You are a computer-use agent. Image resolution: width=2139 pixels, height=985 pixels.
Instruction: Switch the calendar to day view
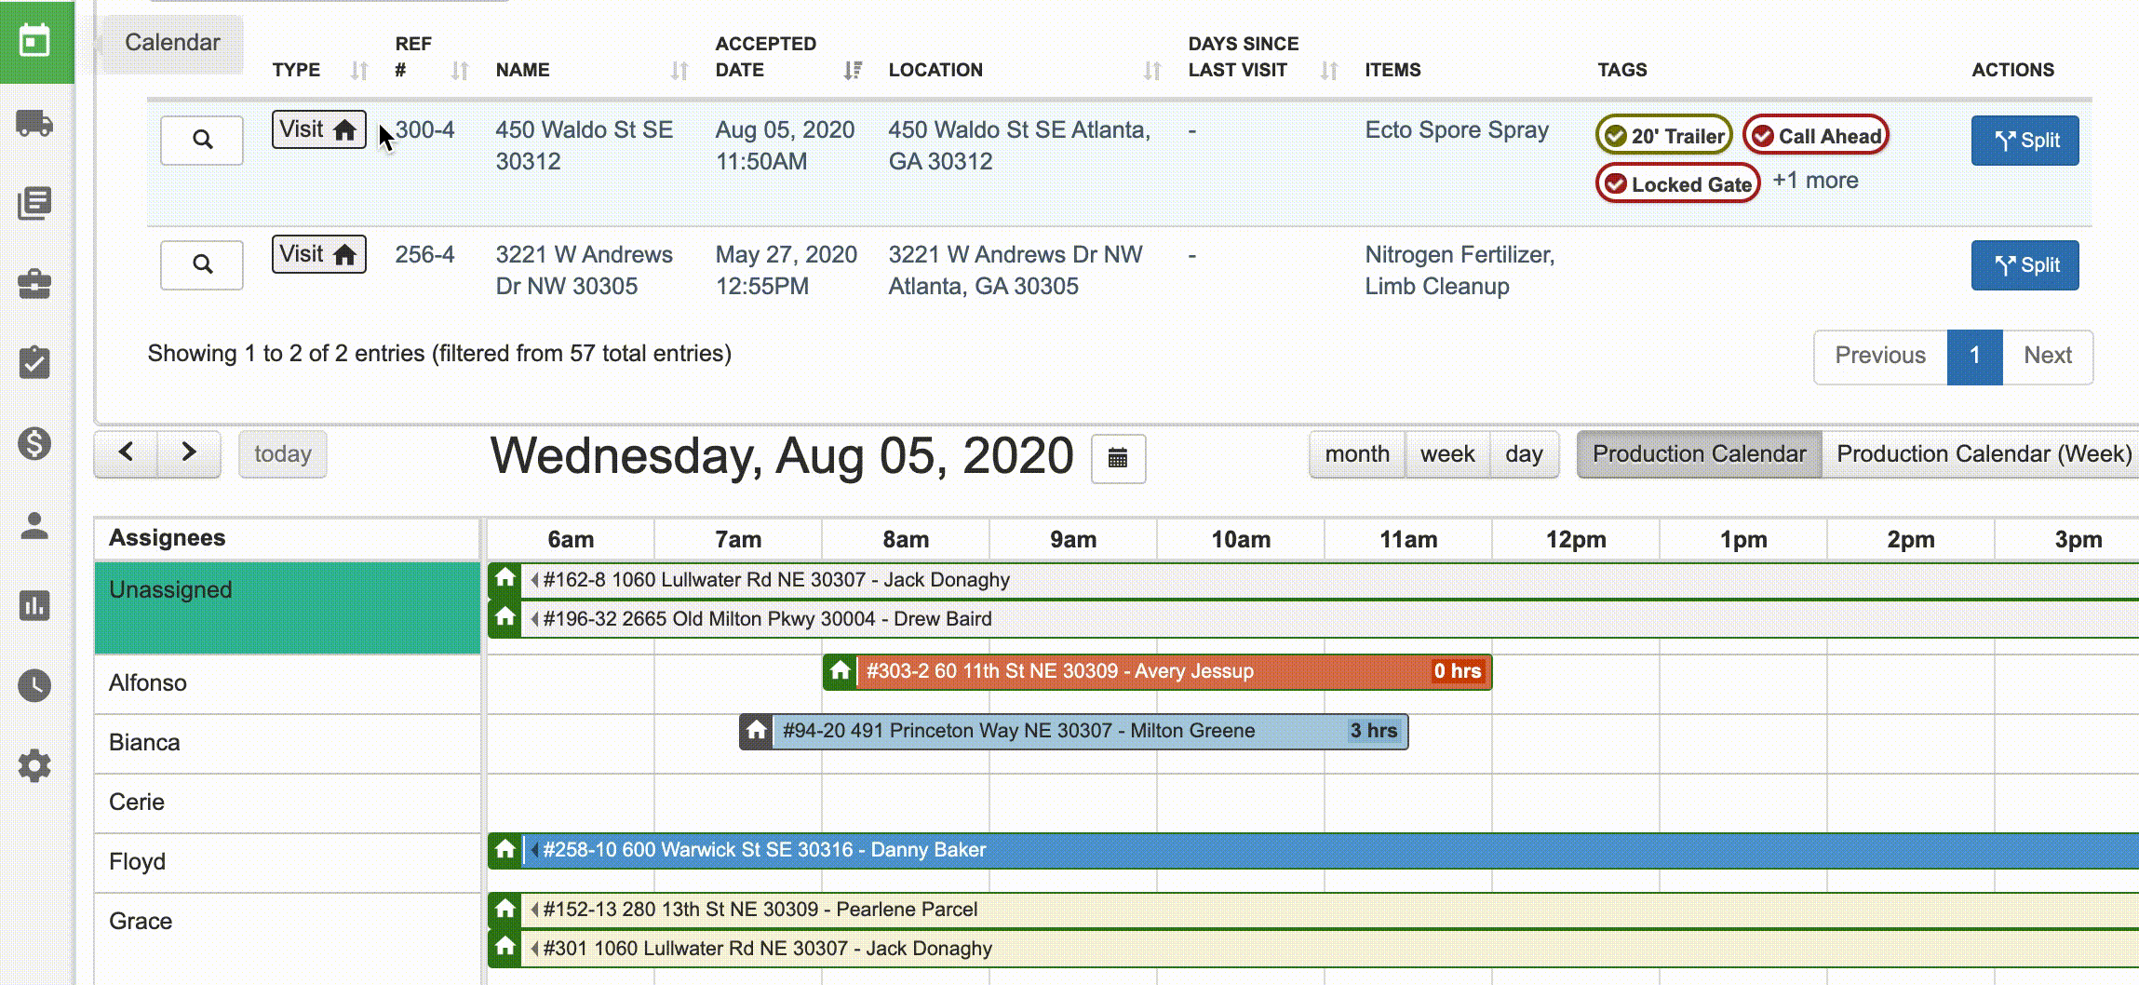(x=1524, y=454)
